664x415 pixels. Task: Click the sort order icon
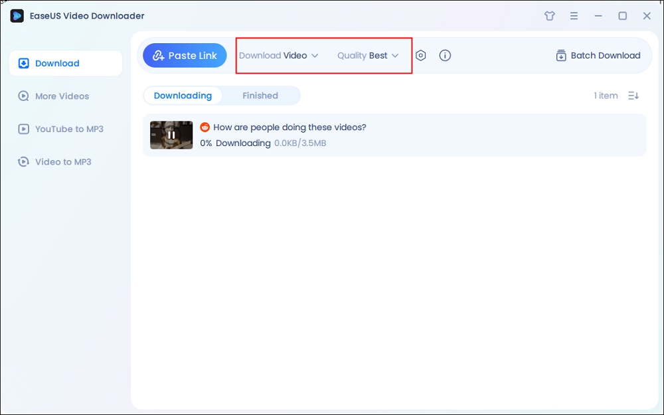(x=633, y=96)
